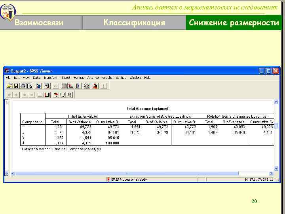Click the horizontal scrollbar left arrow

point(13,174)
